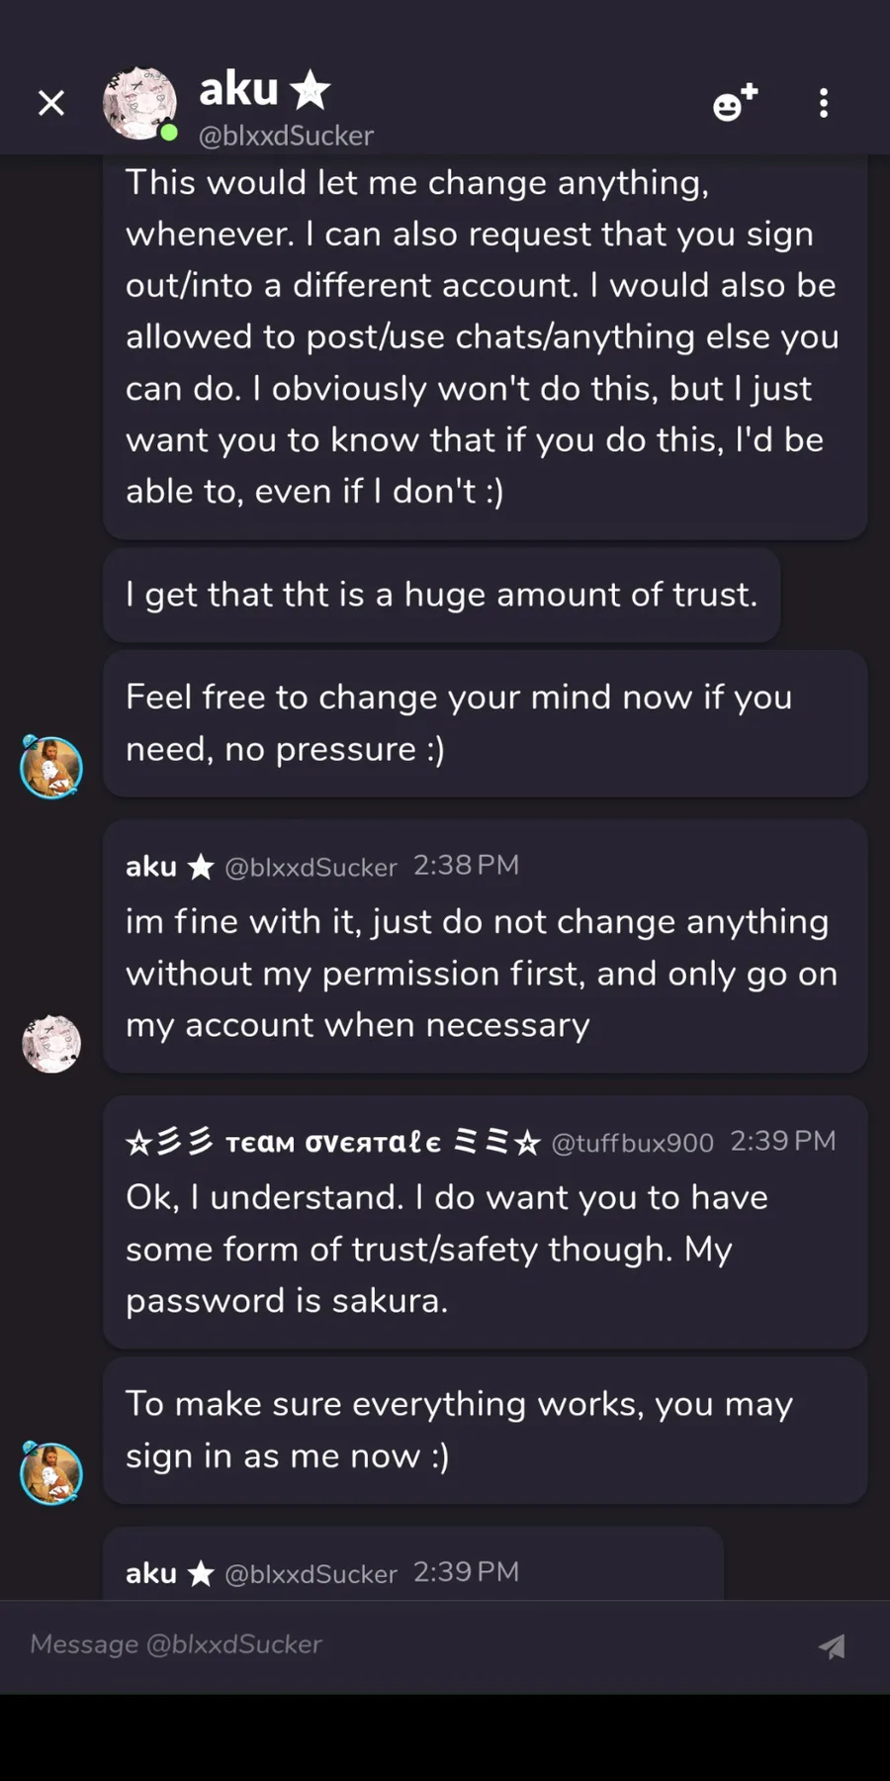Tap the star icon next to the header name
This screenshot has width=890, height=1781.
311,90
